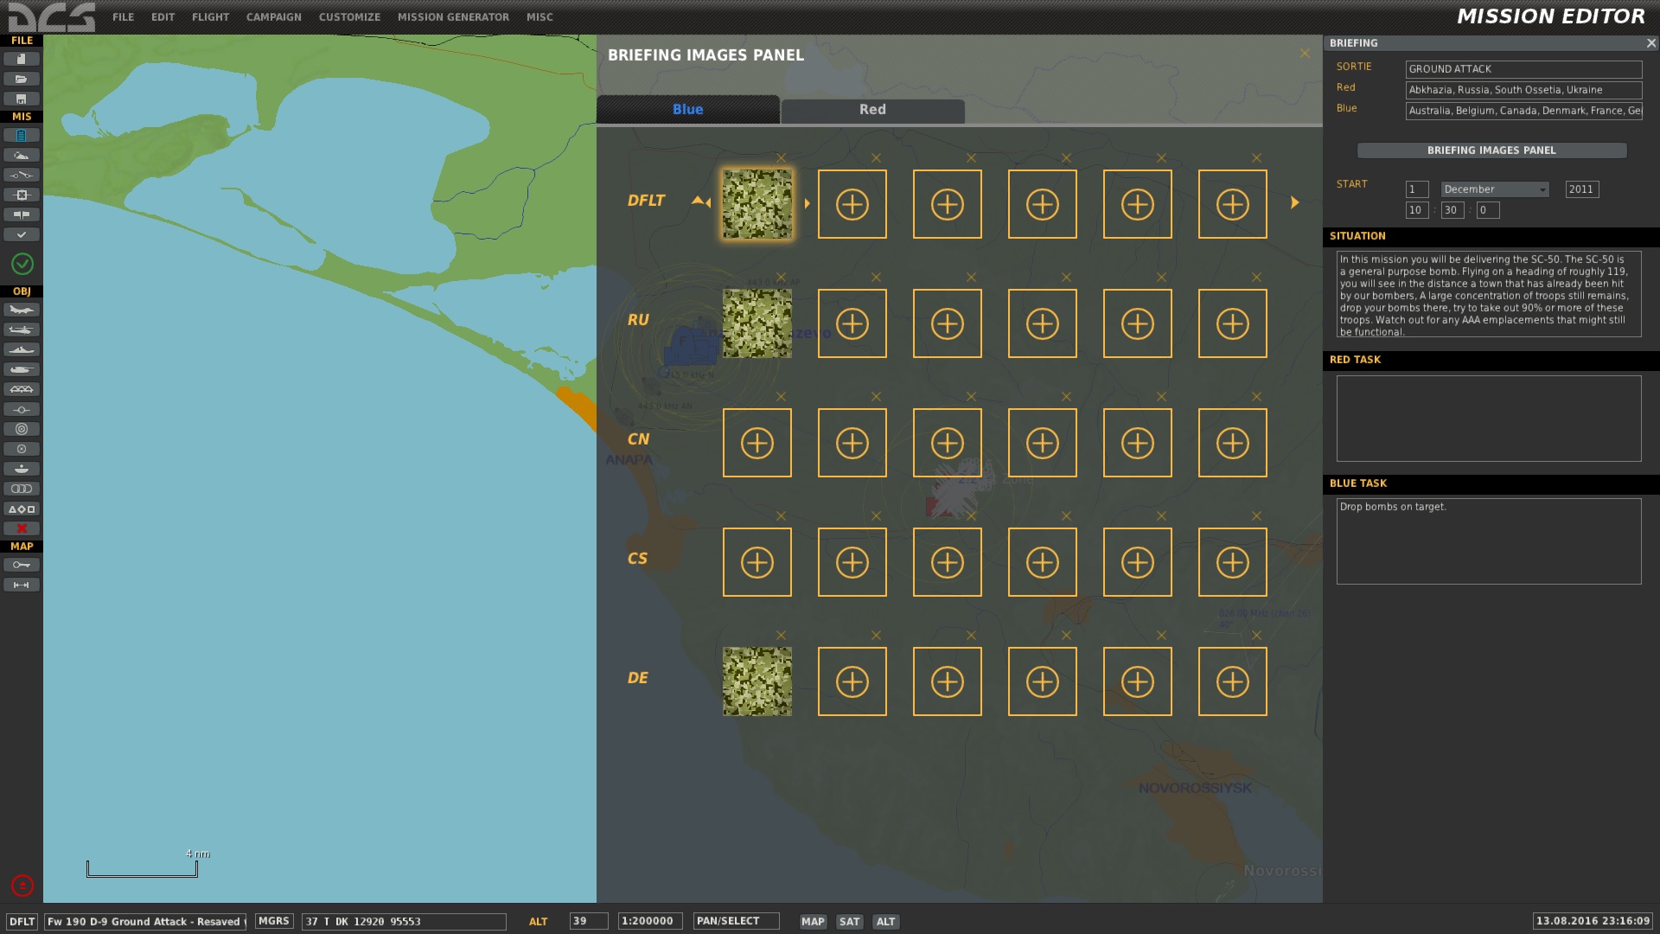
Task: Open the month dropdown showing December
Action: tap(1495, 189)
